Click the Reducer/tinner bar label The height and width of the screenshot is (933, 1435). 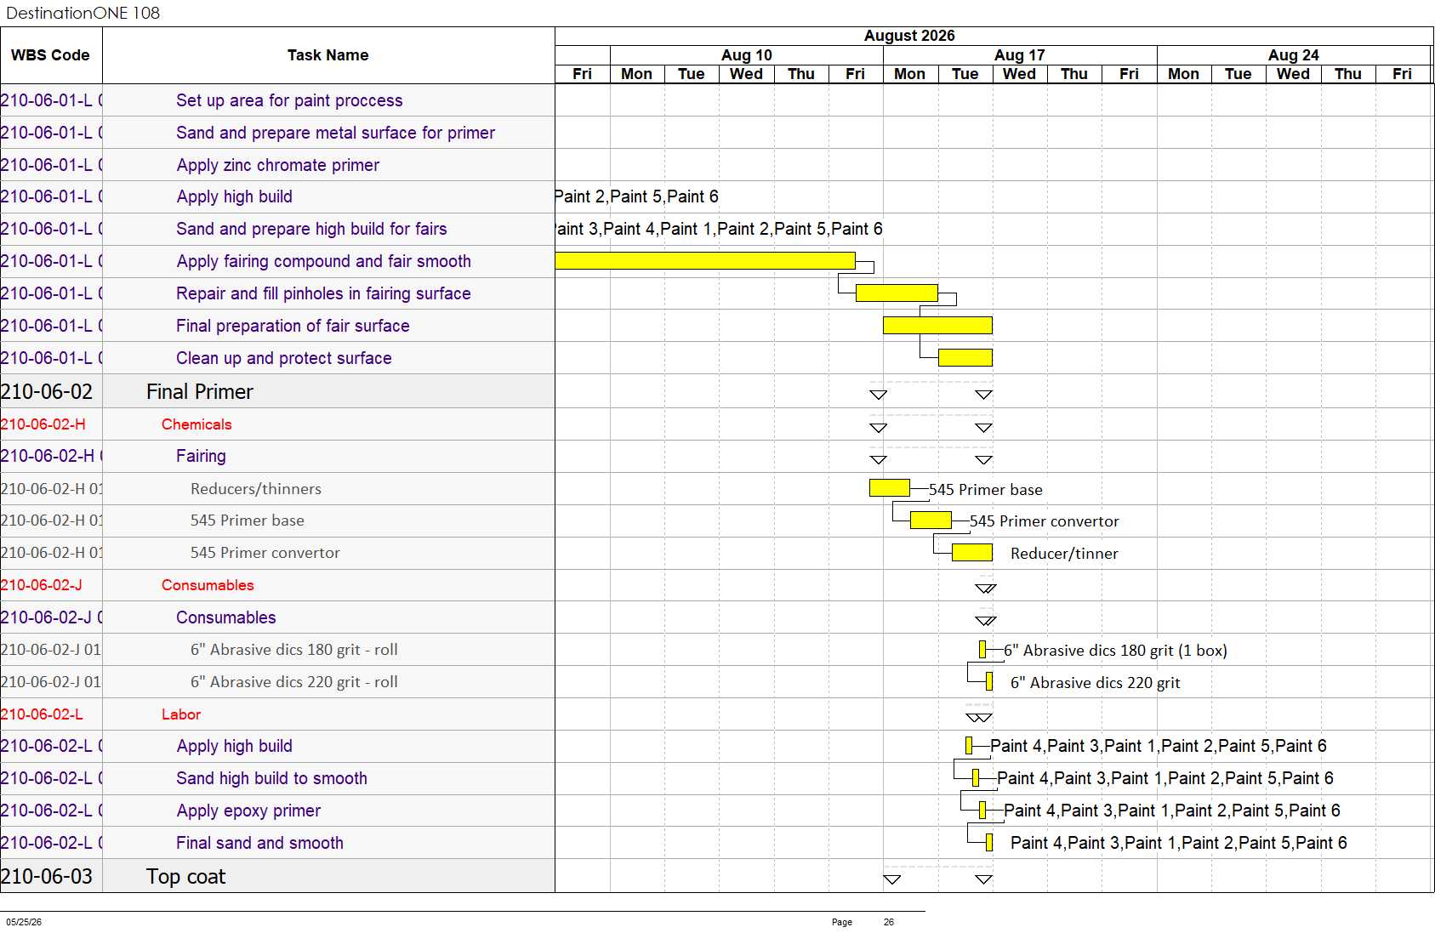(x=1064, y=554)
